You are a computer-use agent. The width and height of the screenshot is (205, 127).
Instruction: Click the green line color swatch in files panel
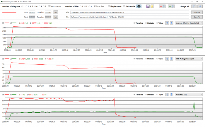point(9,17)
